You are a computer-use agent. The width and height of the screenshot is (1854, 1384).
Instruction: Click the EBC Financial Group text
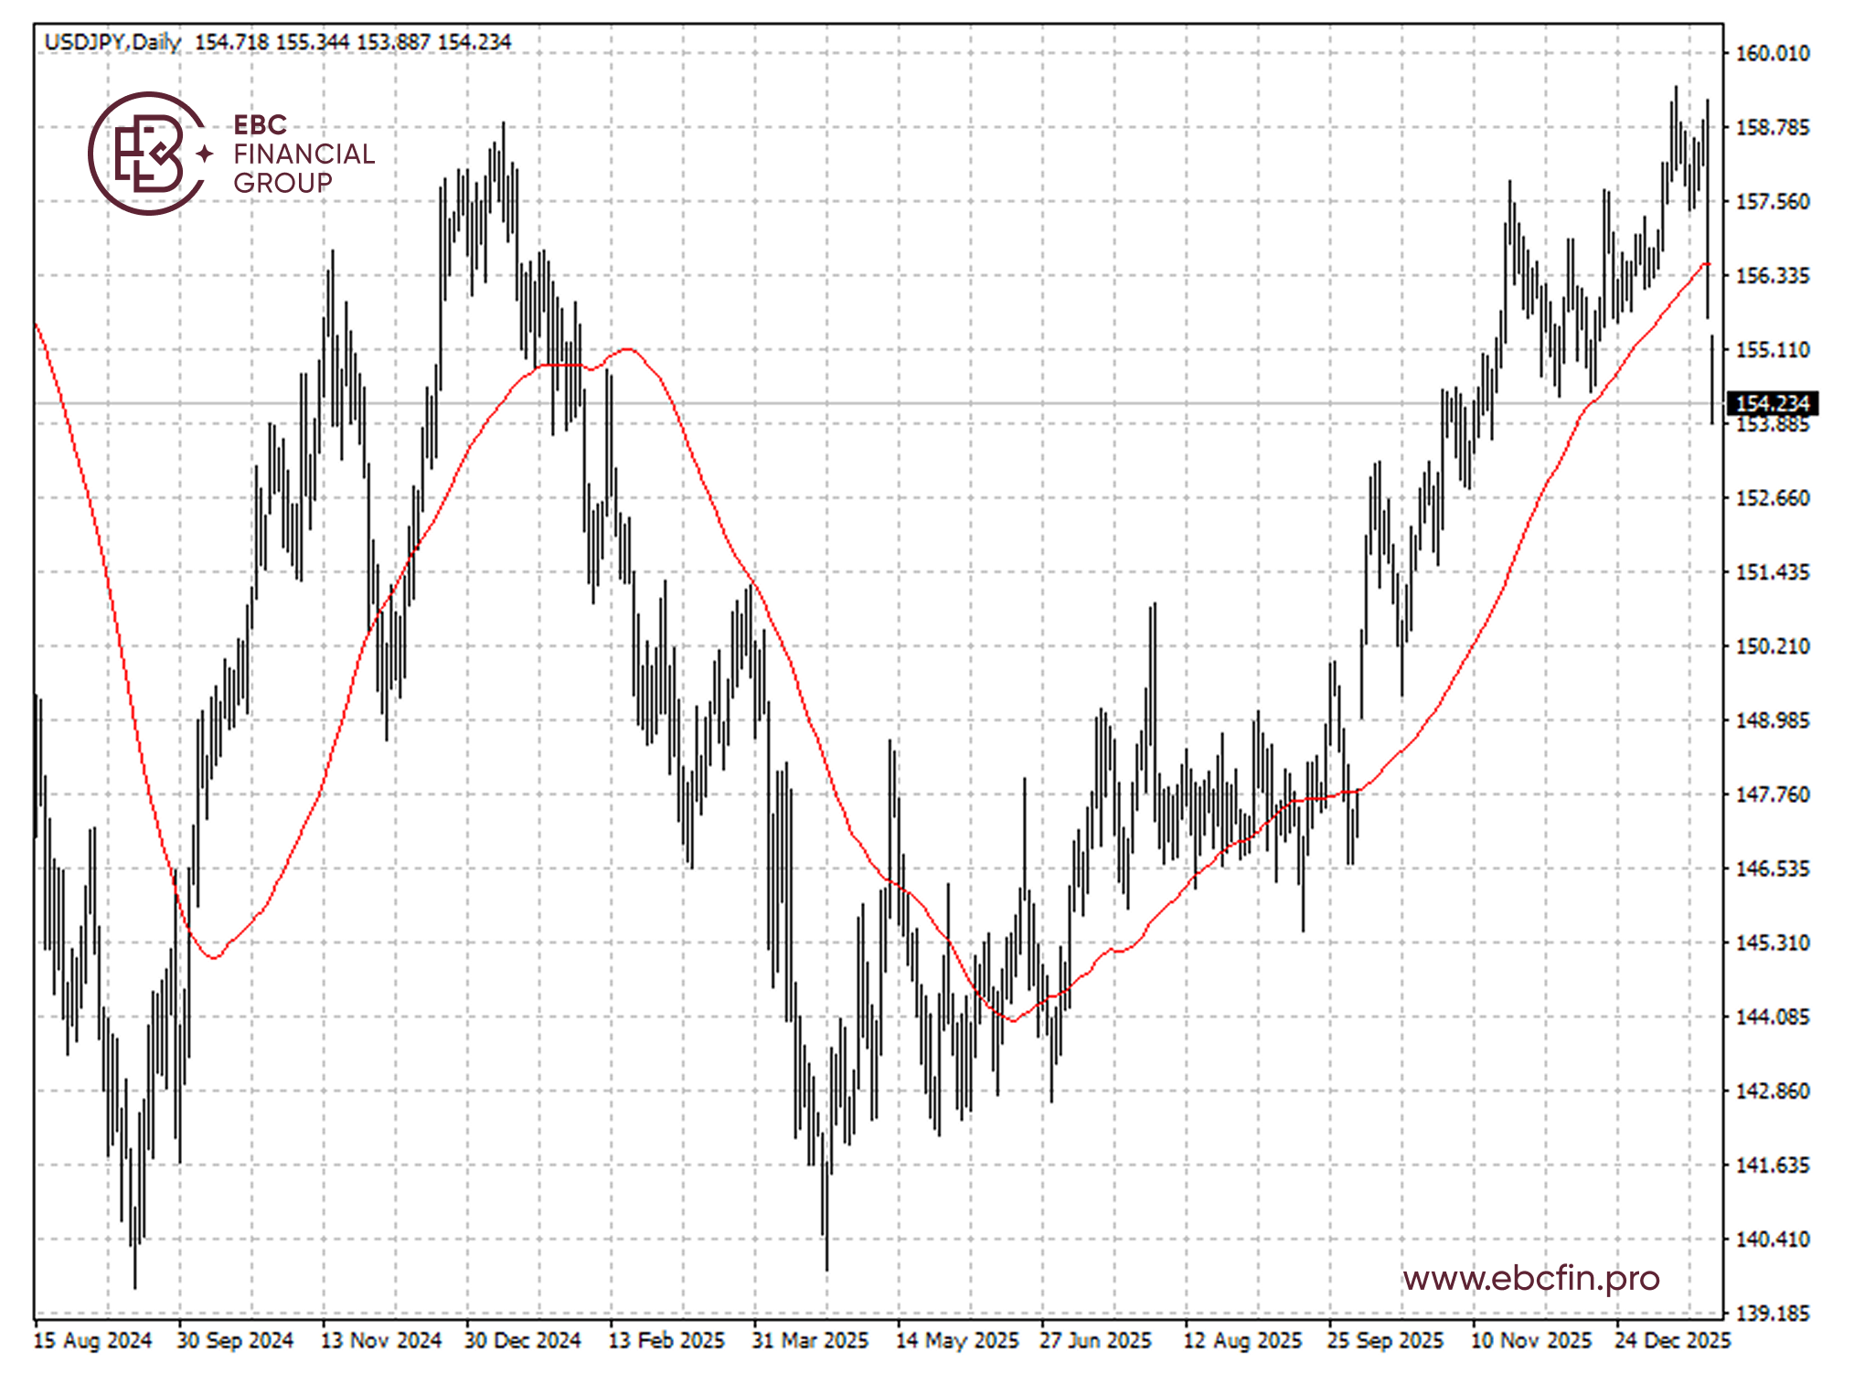click(x=304, y=154)
